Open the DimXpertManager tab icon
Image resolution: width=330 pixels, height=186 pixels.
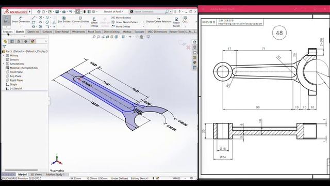pyautogui.click(x=26, y=41)
